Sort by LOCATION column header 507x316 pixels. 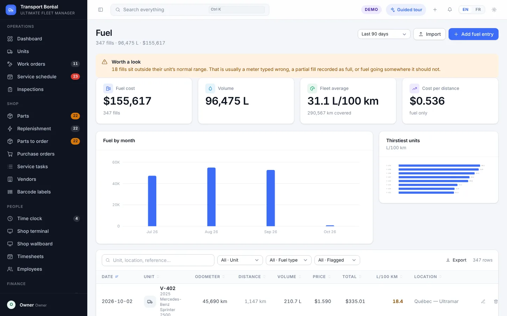coord(428,277)
